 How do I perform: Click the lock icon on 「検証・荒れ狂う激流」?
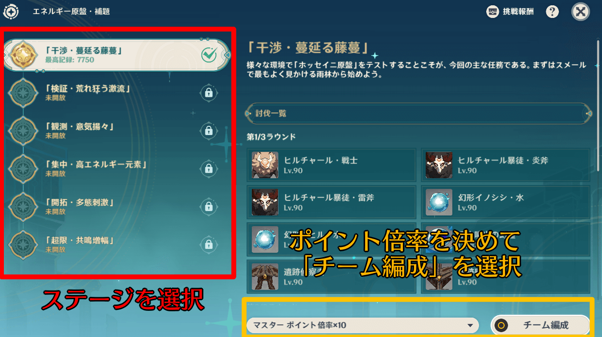[209, 92]
